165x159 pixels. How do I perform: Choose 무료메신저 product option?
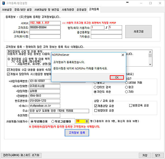pyautogui.click(x=32, y=121)
